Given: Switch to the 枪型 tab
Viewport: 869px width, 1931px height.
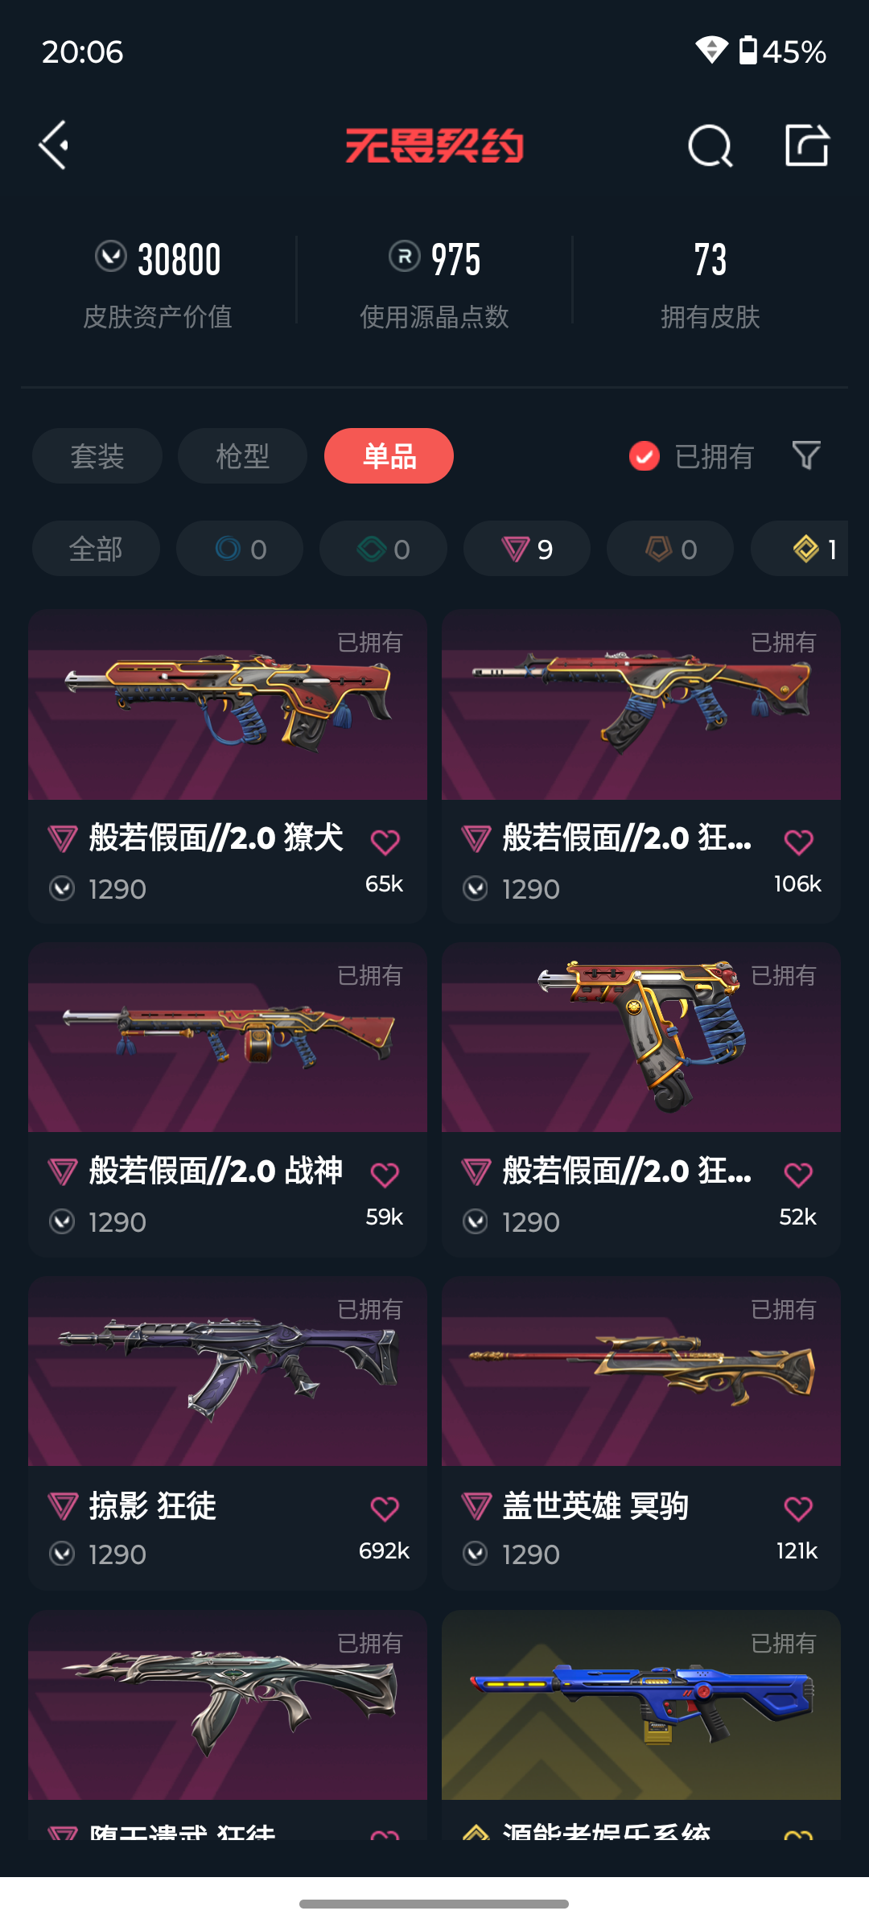Looking at the screenshot, I should (242, 456).
